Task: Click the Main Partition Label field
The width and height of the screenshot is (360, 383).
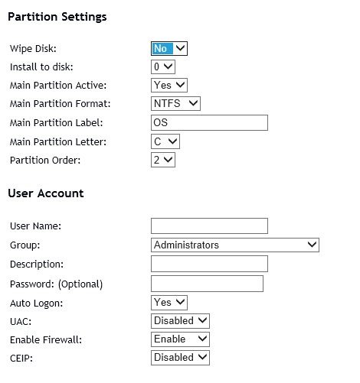Action: [x=209, y=122]
